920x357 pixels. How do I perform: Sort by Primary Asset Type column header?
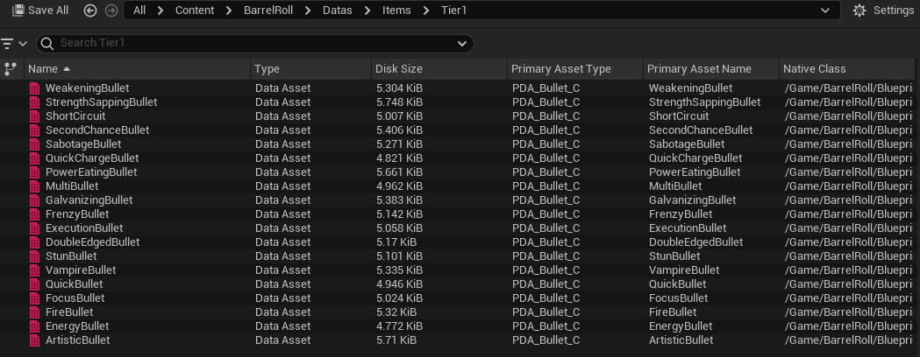coord(560,69)
